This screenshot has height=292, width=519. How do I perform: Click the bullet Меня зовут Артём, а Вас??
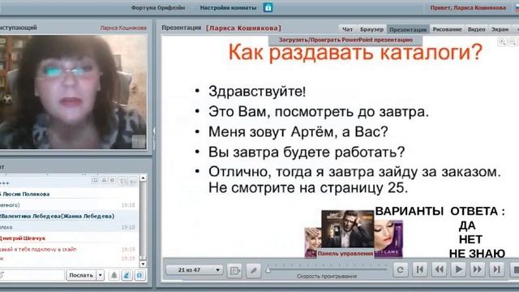[x=298, y=132]
